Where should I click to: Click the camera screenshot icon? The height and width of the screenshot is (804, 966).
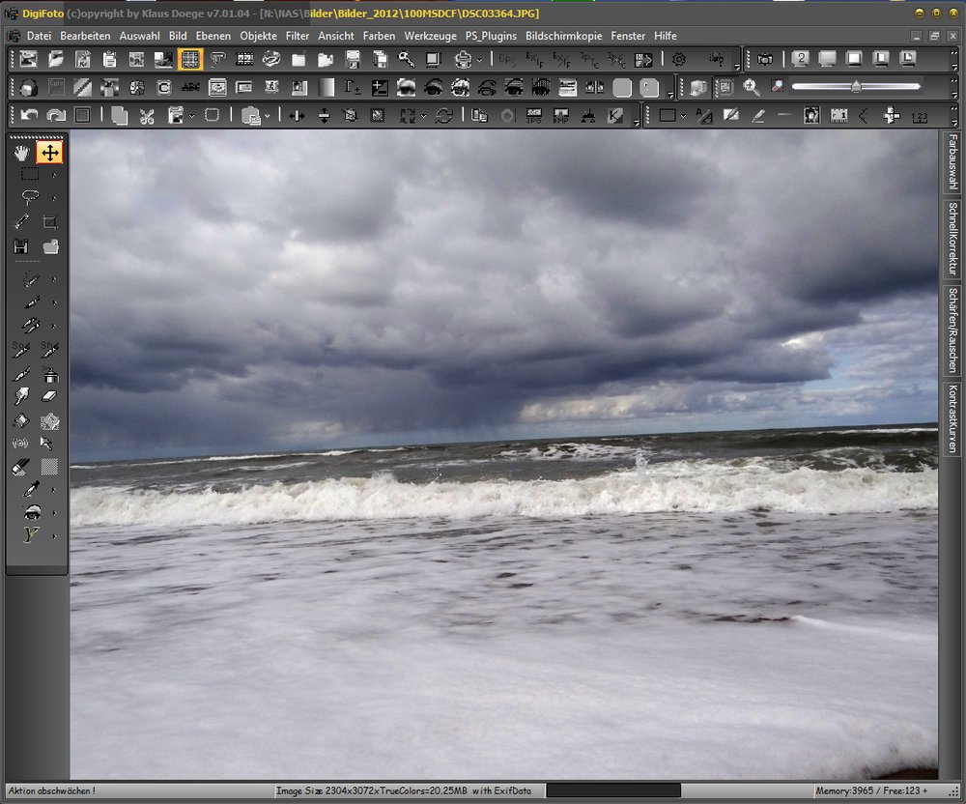[x=765, y=60]
